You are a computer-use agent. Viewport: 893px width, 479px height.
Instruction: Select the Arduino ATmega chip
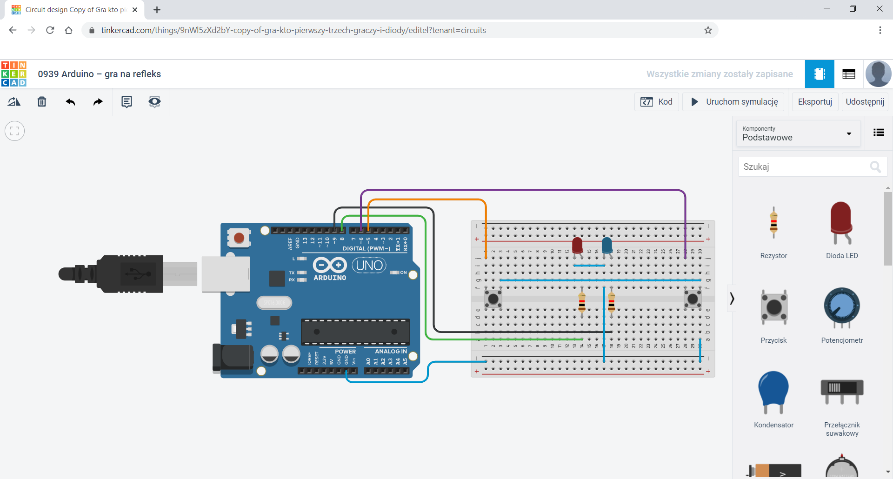(x=355, y=332)
